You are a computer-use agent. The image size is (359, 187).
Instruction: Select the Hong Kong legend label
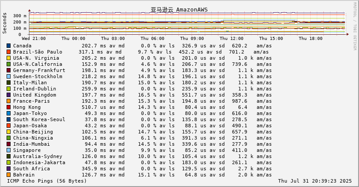click(27, 107)
